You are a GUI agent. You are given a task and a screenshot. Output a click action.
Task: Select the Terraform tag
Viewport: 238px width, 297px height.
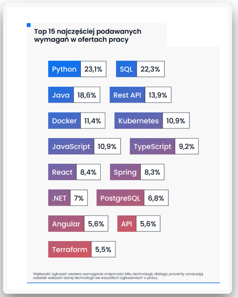coord(70,249)
